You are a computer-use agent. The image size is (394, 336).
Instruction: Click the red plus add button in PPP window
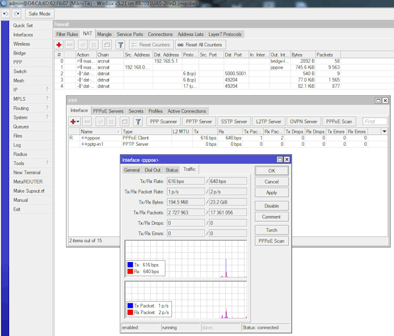click(x=73, y=121)
